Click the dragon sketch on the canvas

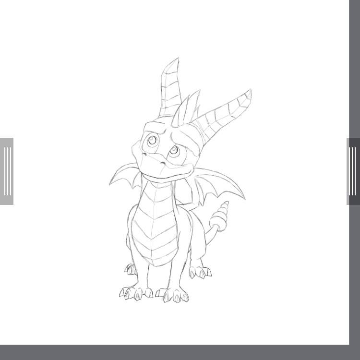[x=180, y=180]
